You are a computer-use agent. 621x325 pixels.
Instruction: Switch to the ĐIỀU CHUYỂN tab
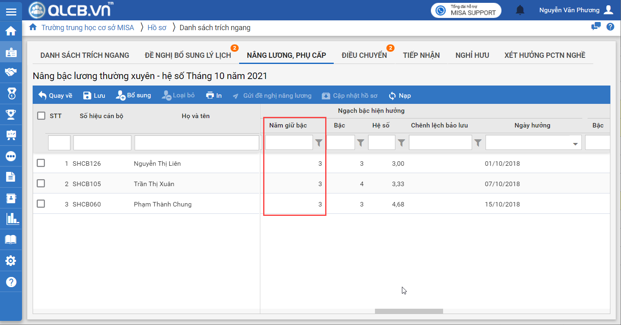(x=364, y=55)
